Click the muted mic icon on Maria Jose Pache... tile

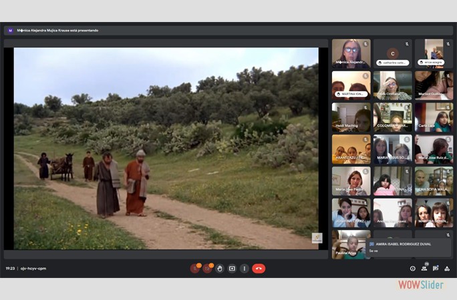coord(365,171)
